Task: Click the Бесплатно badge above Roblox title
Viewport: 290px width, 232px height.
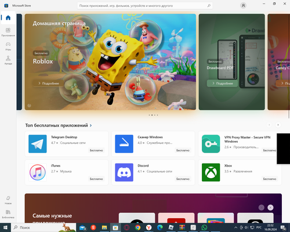Action: pos(41,53)
